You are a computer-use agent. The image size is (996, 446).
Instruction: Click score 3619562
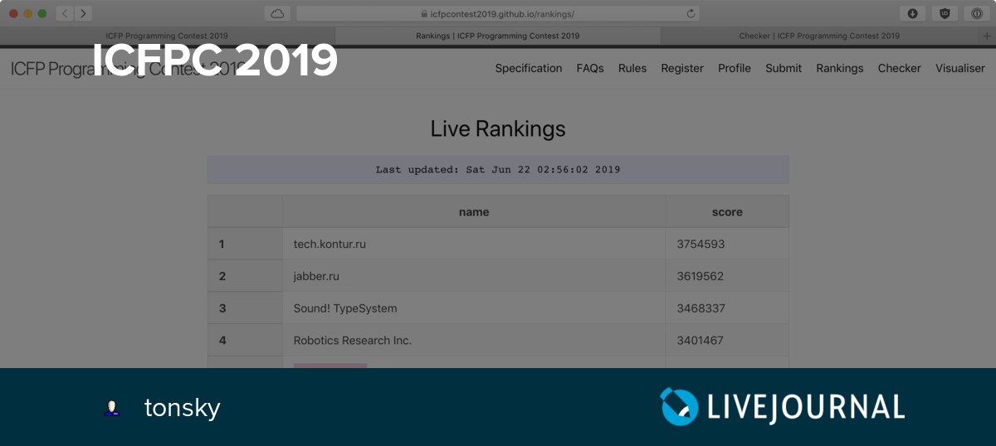pyautogui.click(x=701, y=276)
